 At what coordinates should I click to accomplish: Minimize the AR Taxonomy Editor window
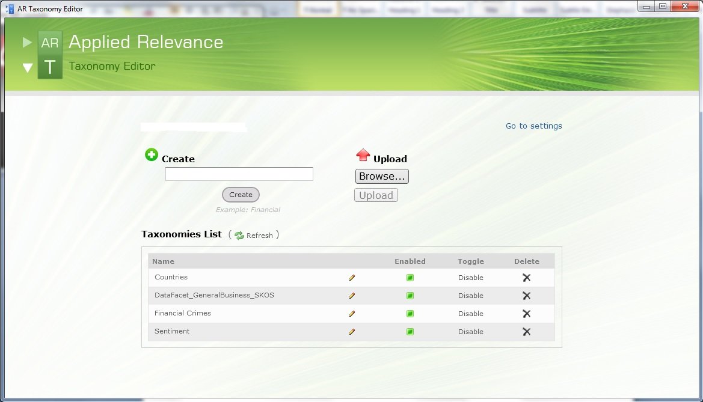(x=646, y=6)
